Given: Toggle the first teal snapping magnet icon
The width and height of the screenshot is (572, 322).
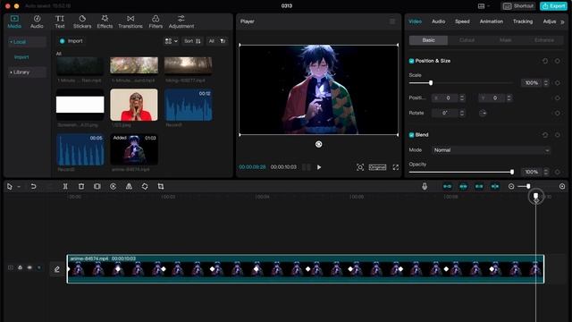Looking at the screenshot, I should (x=447, y=186).
